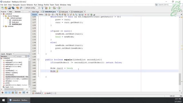Click the Stop Macro Recording icon
The height and width of the screenshot is (103, 183).
(88, 15)
